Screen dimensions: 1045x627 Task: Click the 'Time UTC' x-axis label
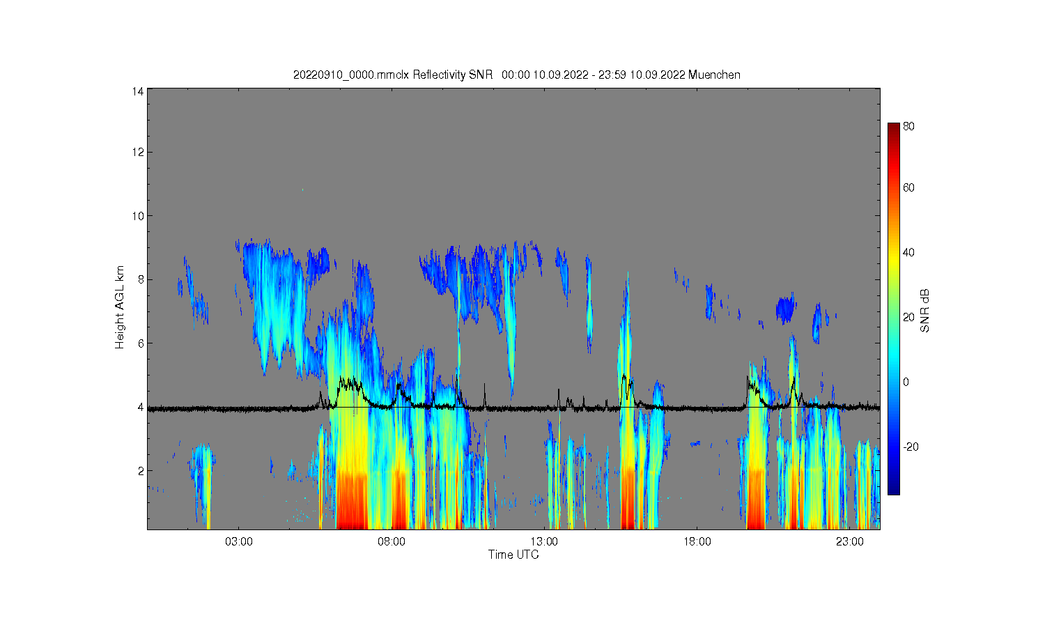pyautogui.click(x=513, y=555)
